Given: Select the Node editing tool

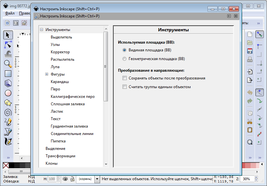Looking at the screenshot, I should coord(8,45).
